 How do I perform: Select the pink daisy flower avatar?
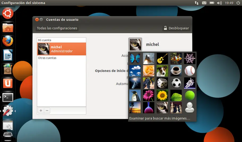coord(149,95)
